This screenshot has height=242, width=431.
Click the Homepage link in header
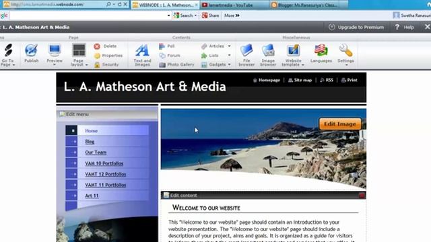[x=267, y=80]
